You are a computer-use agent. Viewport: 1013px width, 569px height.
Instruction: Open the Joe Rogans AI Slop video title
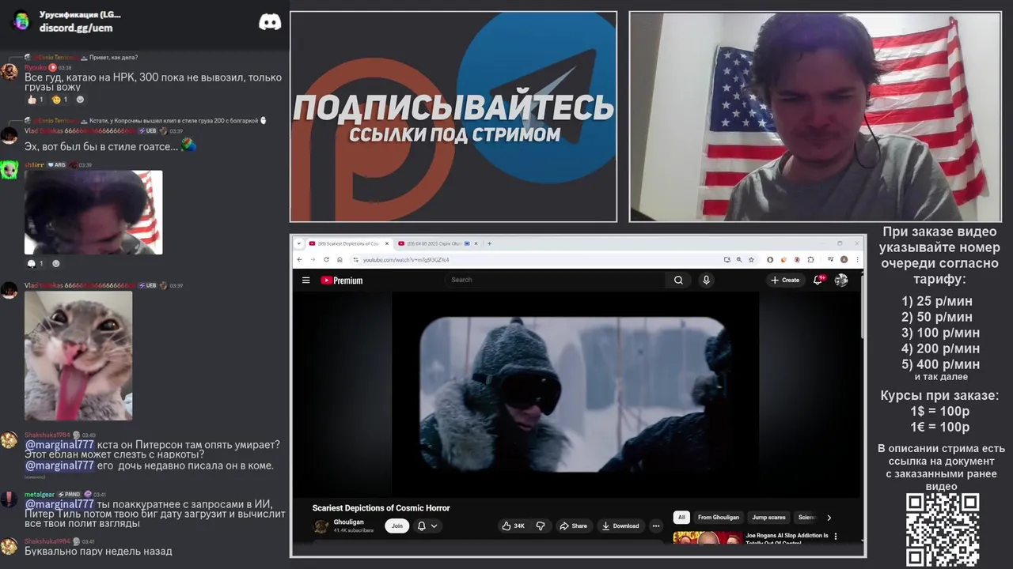click(x=787, y=539)
